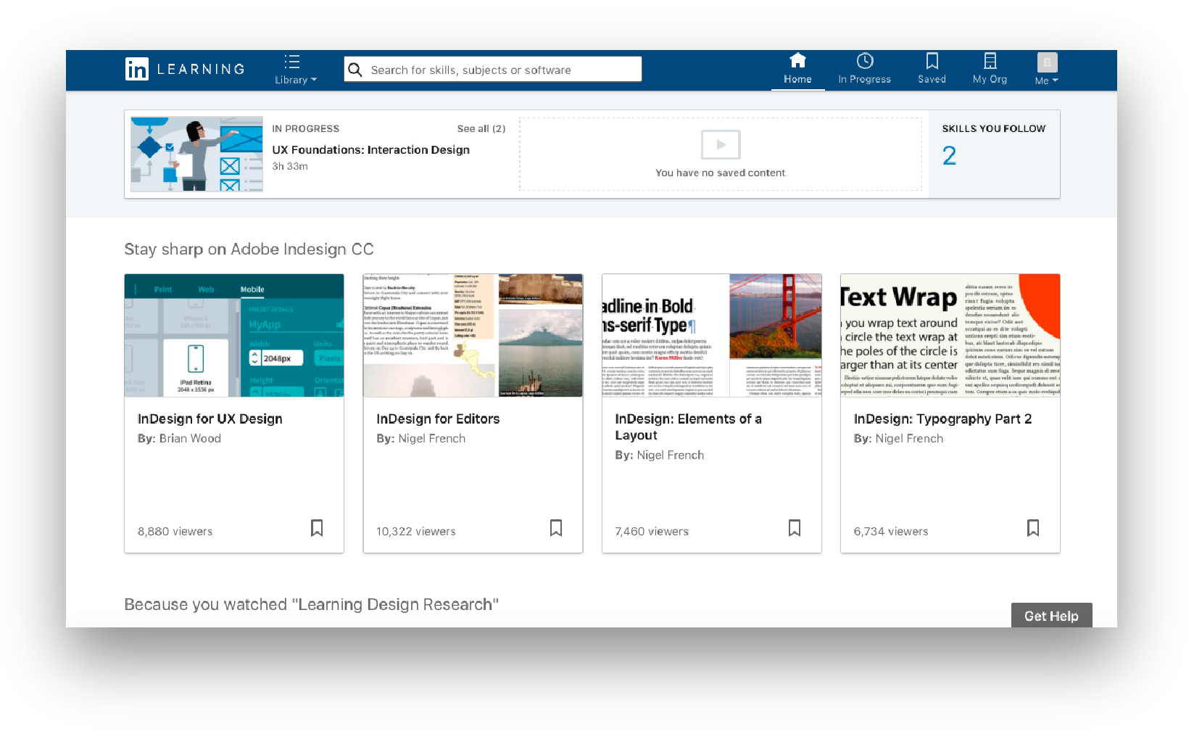The image size is (1202, 742).
Task: Click Because you watched Learning Design Research heading
Action: point(312,604)
